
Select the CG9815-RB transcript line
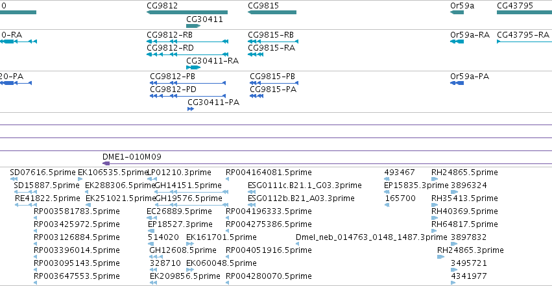[x=273, y=42]
